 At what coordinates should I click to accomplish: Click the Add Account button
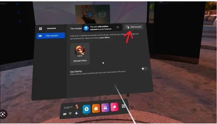pyautogui.click(x=133, y=27)
